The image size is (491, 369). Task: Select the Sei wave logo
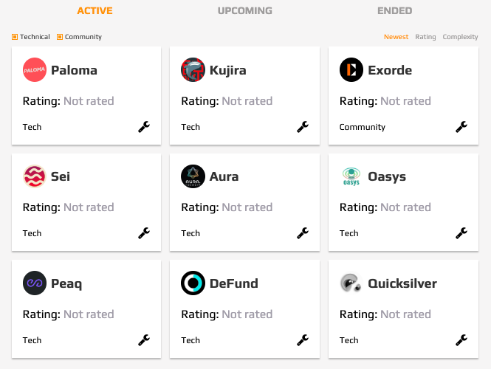click(35, 176)
